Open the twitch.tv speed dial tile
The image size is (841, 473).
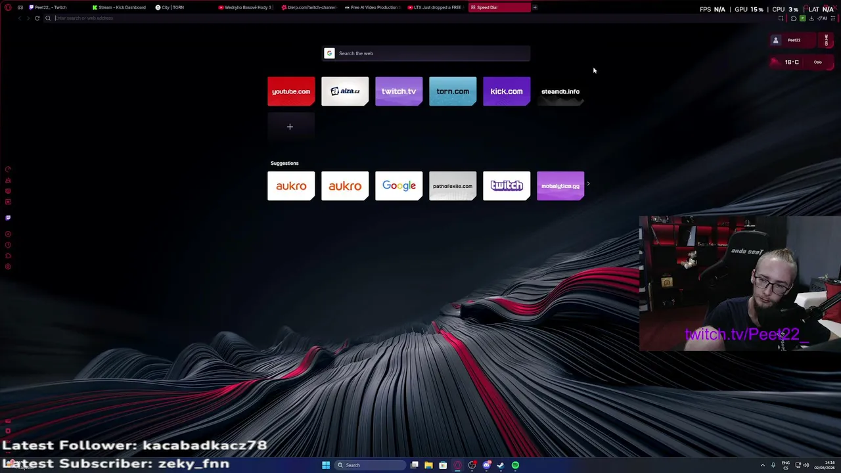click(399, 91)
